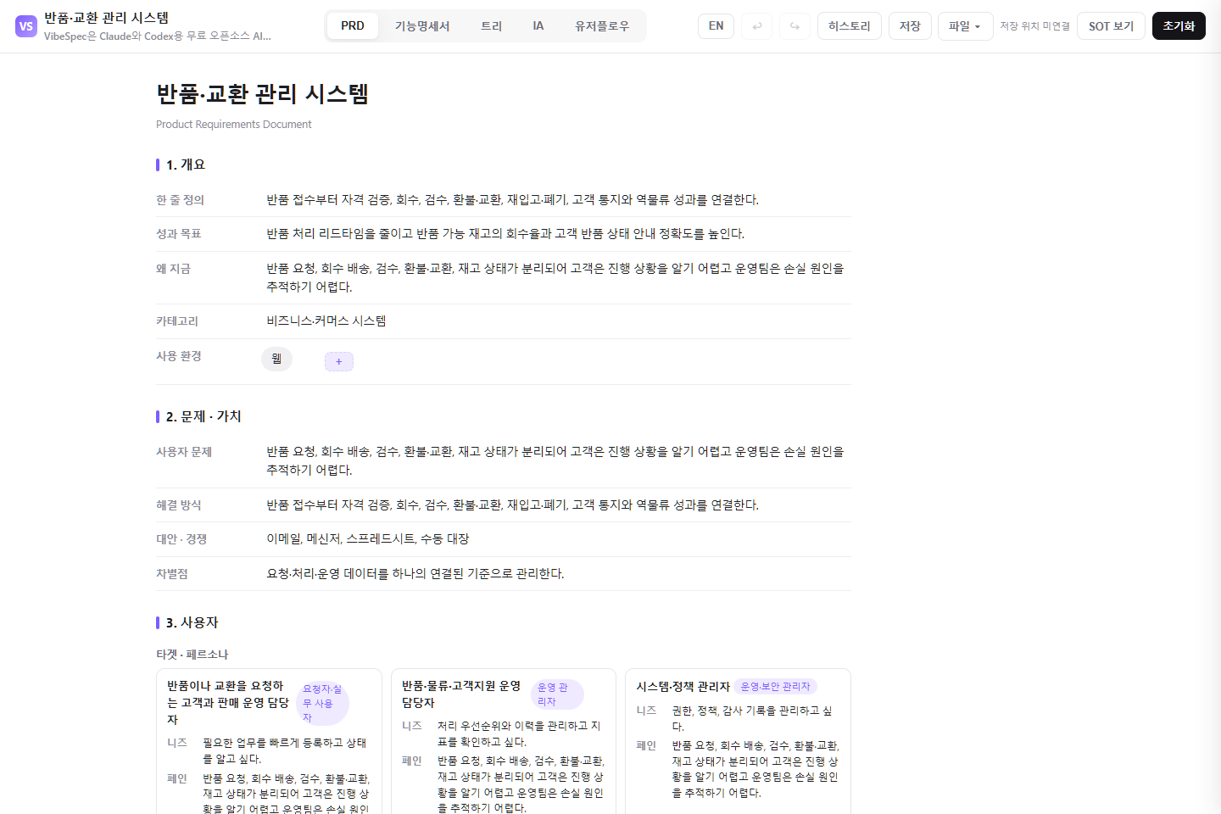Click the 요청자·실무 사용자 persona tag

(x=323, y=703)
